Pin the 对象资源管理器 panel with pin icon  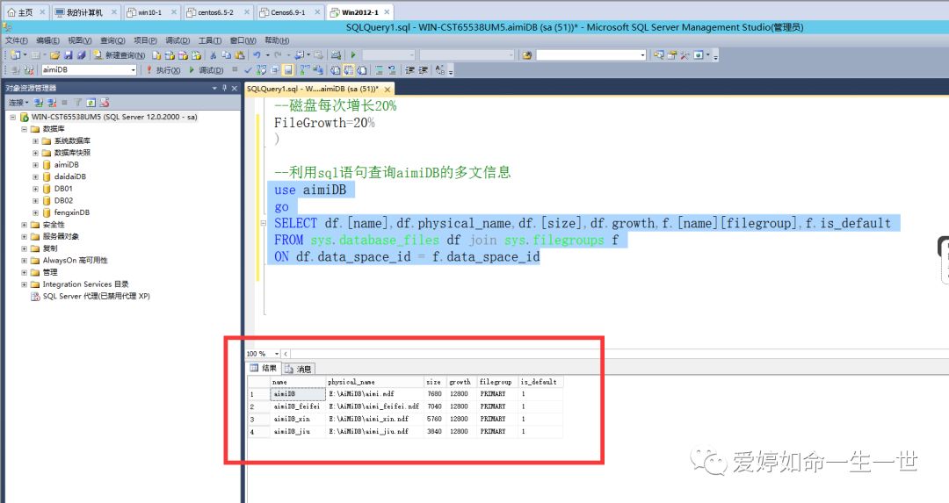(224, 89)
